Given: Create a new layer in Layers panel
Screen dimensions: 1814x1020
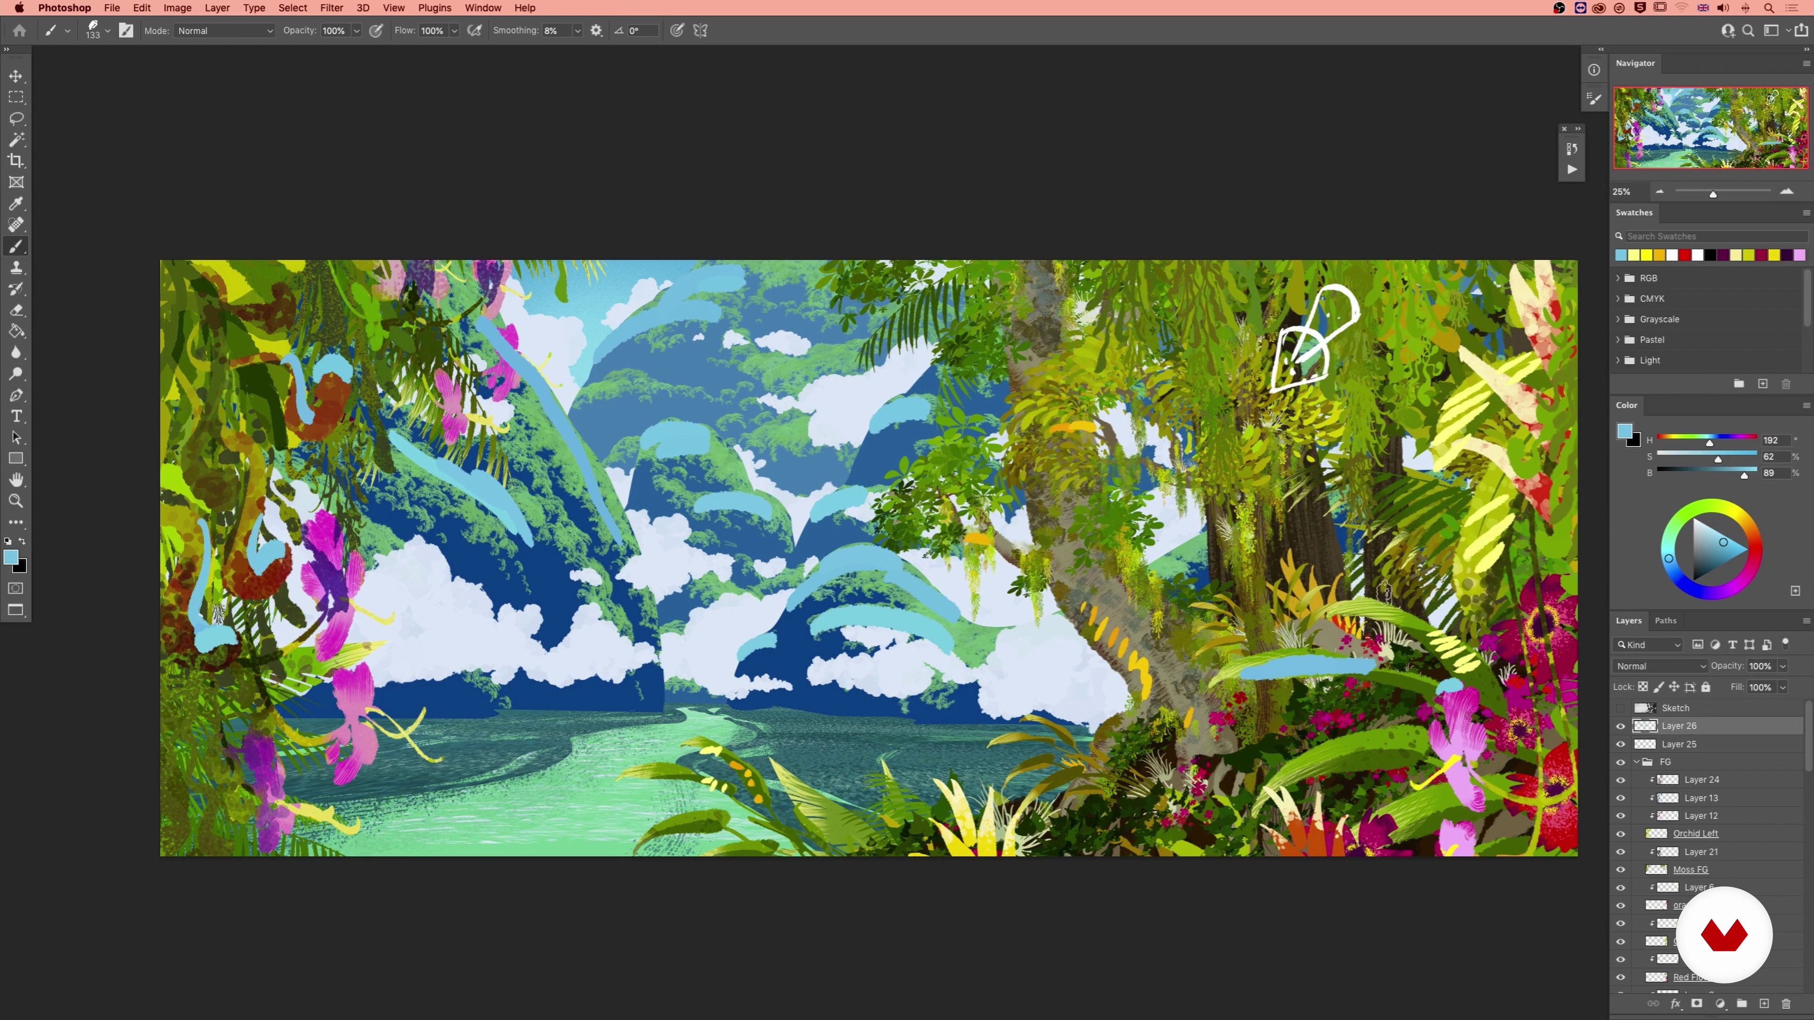Looking at the screenshot, I should coord(1764,1004).
